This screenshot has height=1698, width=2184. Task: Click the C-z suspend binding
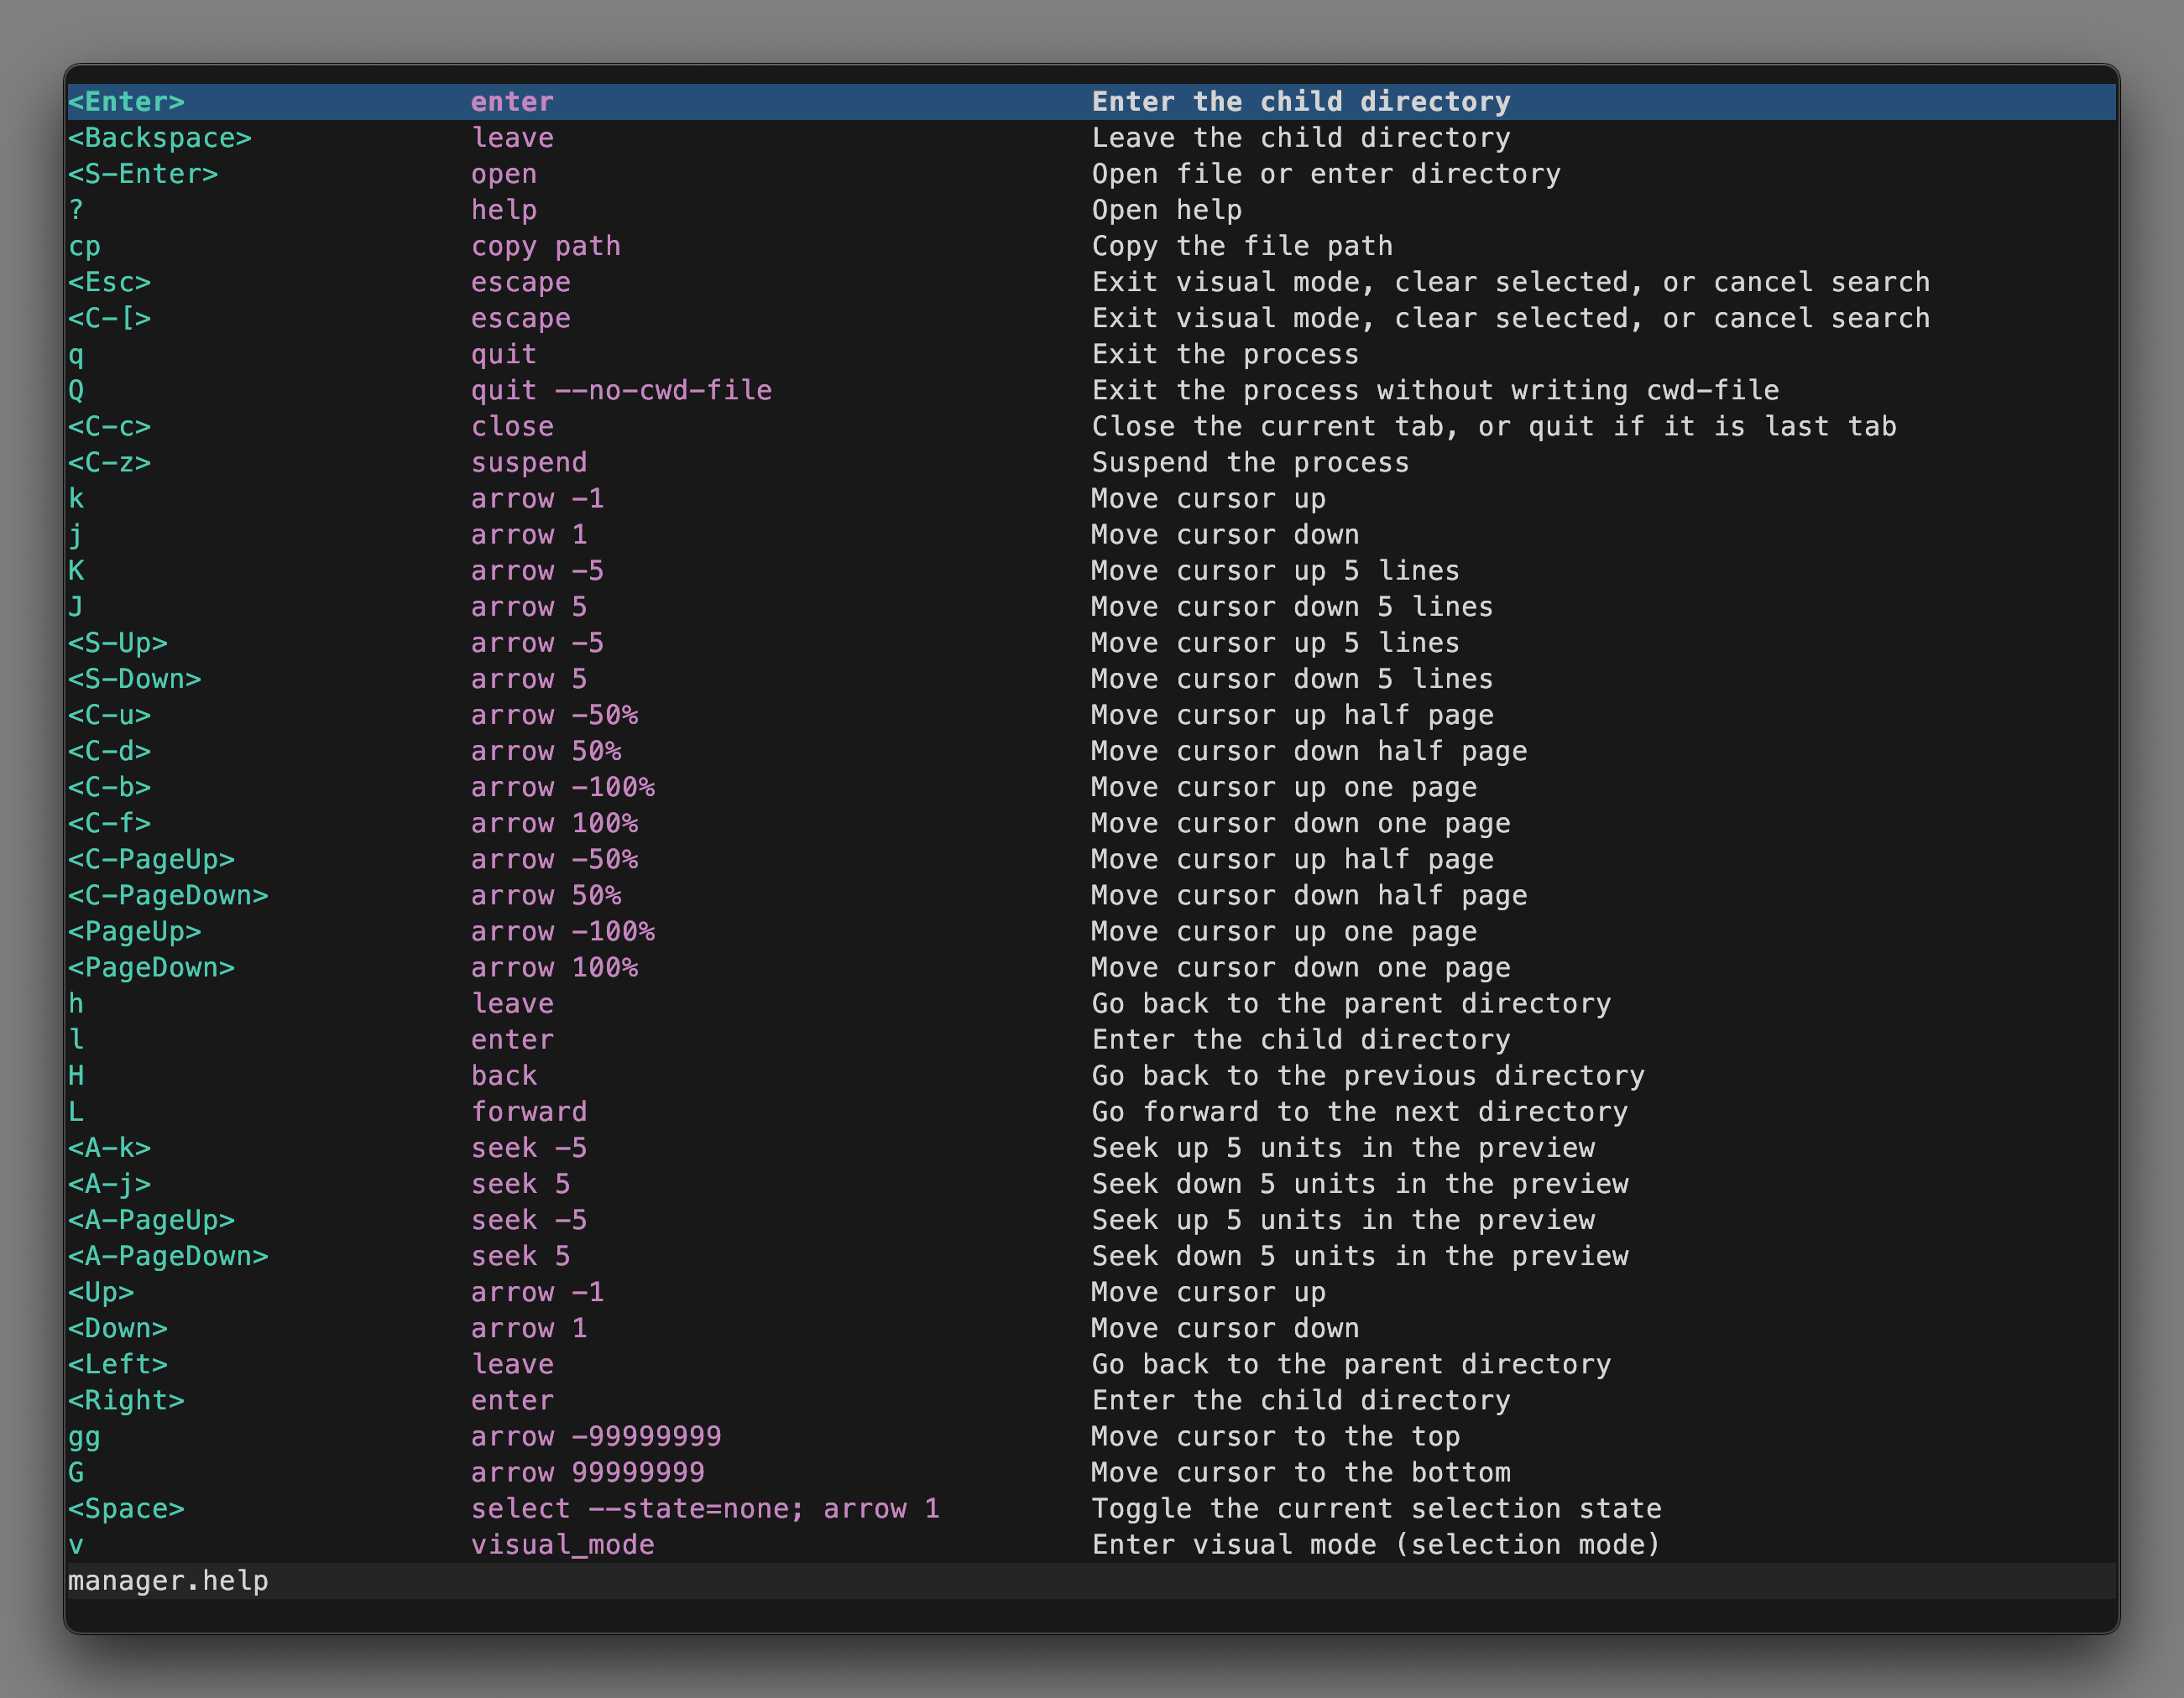(400, 461)
